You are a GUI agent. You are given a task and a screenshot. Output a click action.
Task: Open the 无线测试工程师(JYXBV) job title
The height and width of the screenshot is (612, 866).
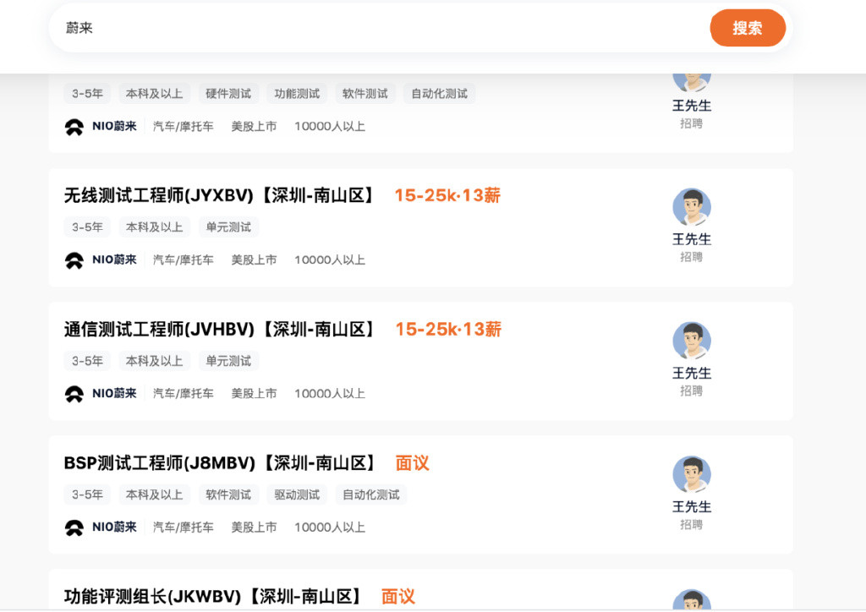point(220,195)
